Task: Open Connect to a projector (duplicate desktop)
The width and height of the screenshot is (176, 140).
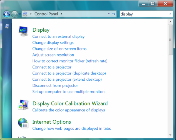Action: coord(69,73)
